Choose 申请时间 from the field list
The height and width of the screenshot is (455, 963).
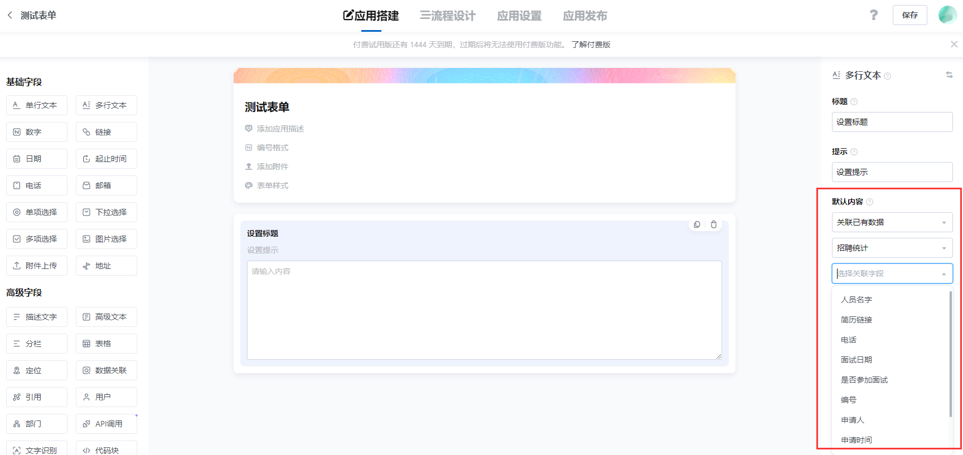tap(891, 440)
